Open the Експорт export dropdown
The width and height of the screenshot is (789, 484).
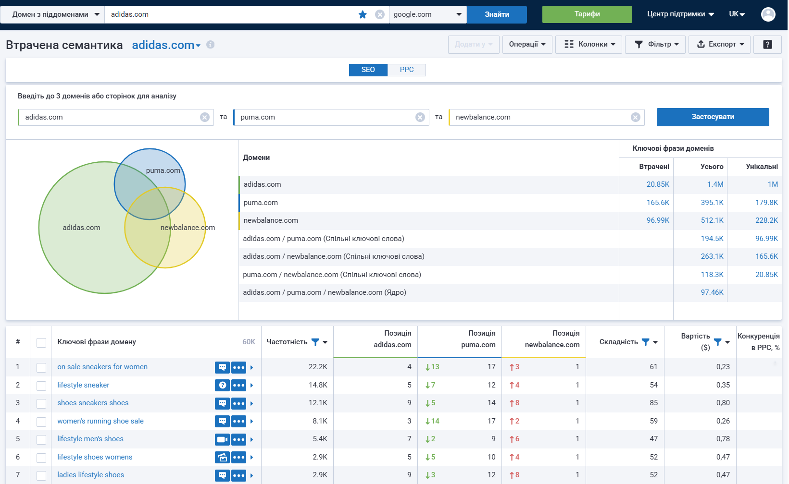point(719,44)
